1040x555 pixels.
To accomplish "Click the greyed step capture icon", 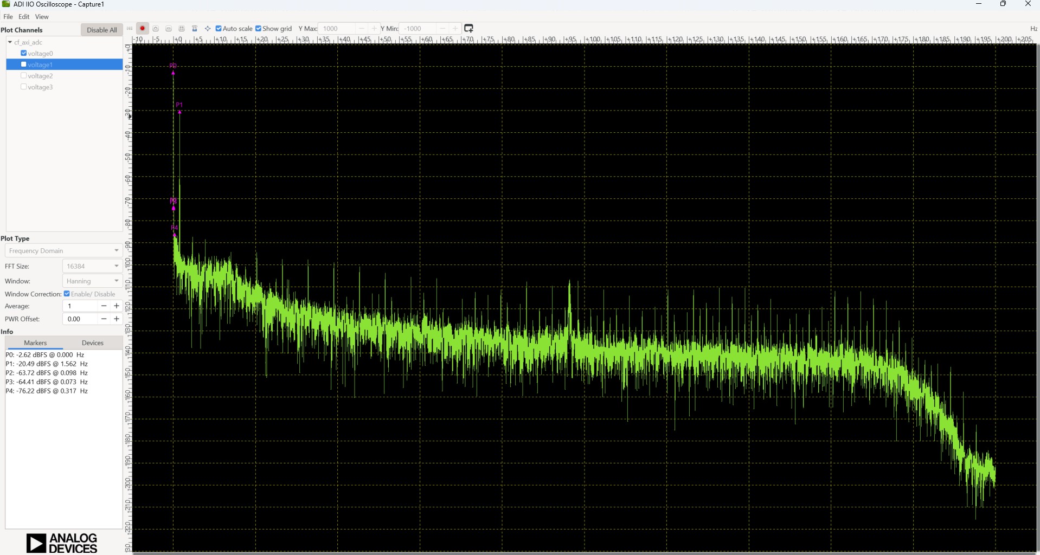I will [130, 29].
